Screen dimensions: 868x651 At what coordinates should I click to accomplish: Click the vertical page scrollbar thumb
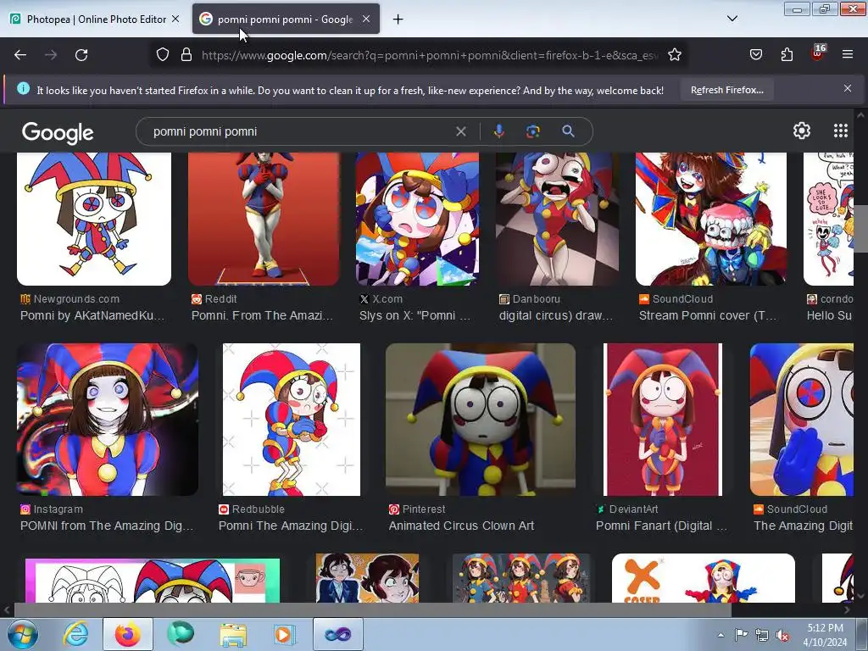pos(861,228)
